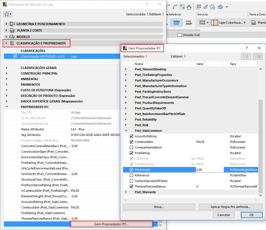Select the Magic Wand pencil icon
The width and height of the screenshot is (266, 230).
pos(205,7)
